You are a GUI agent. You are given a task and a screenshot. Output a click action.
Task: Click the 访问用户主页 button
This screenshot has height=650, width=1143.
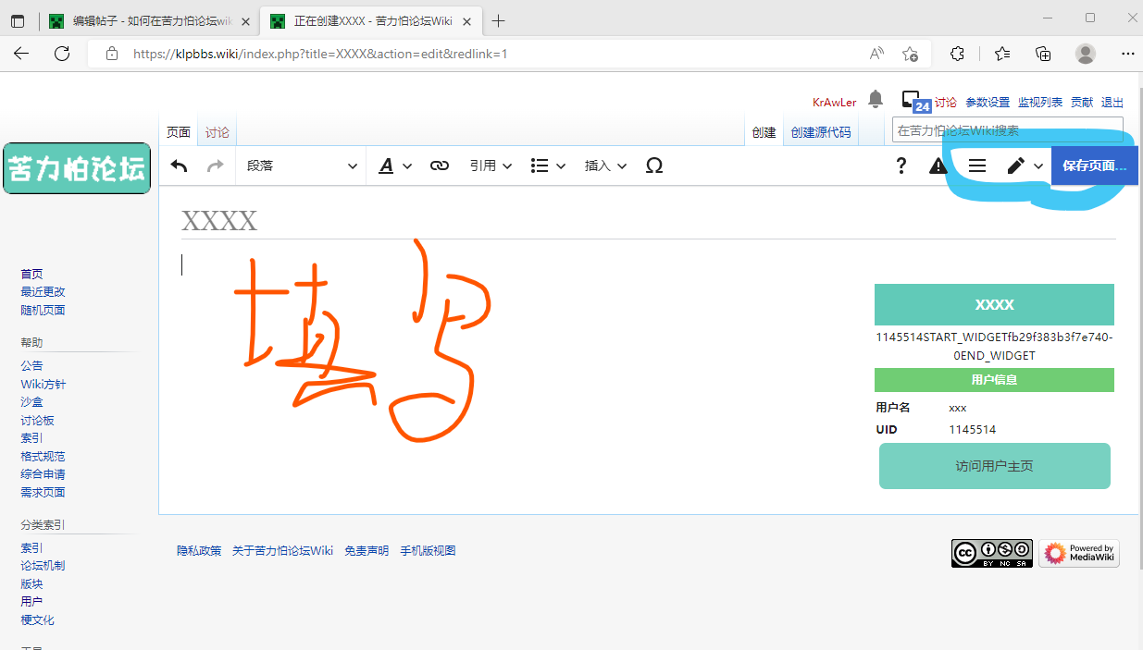994,466
